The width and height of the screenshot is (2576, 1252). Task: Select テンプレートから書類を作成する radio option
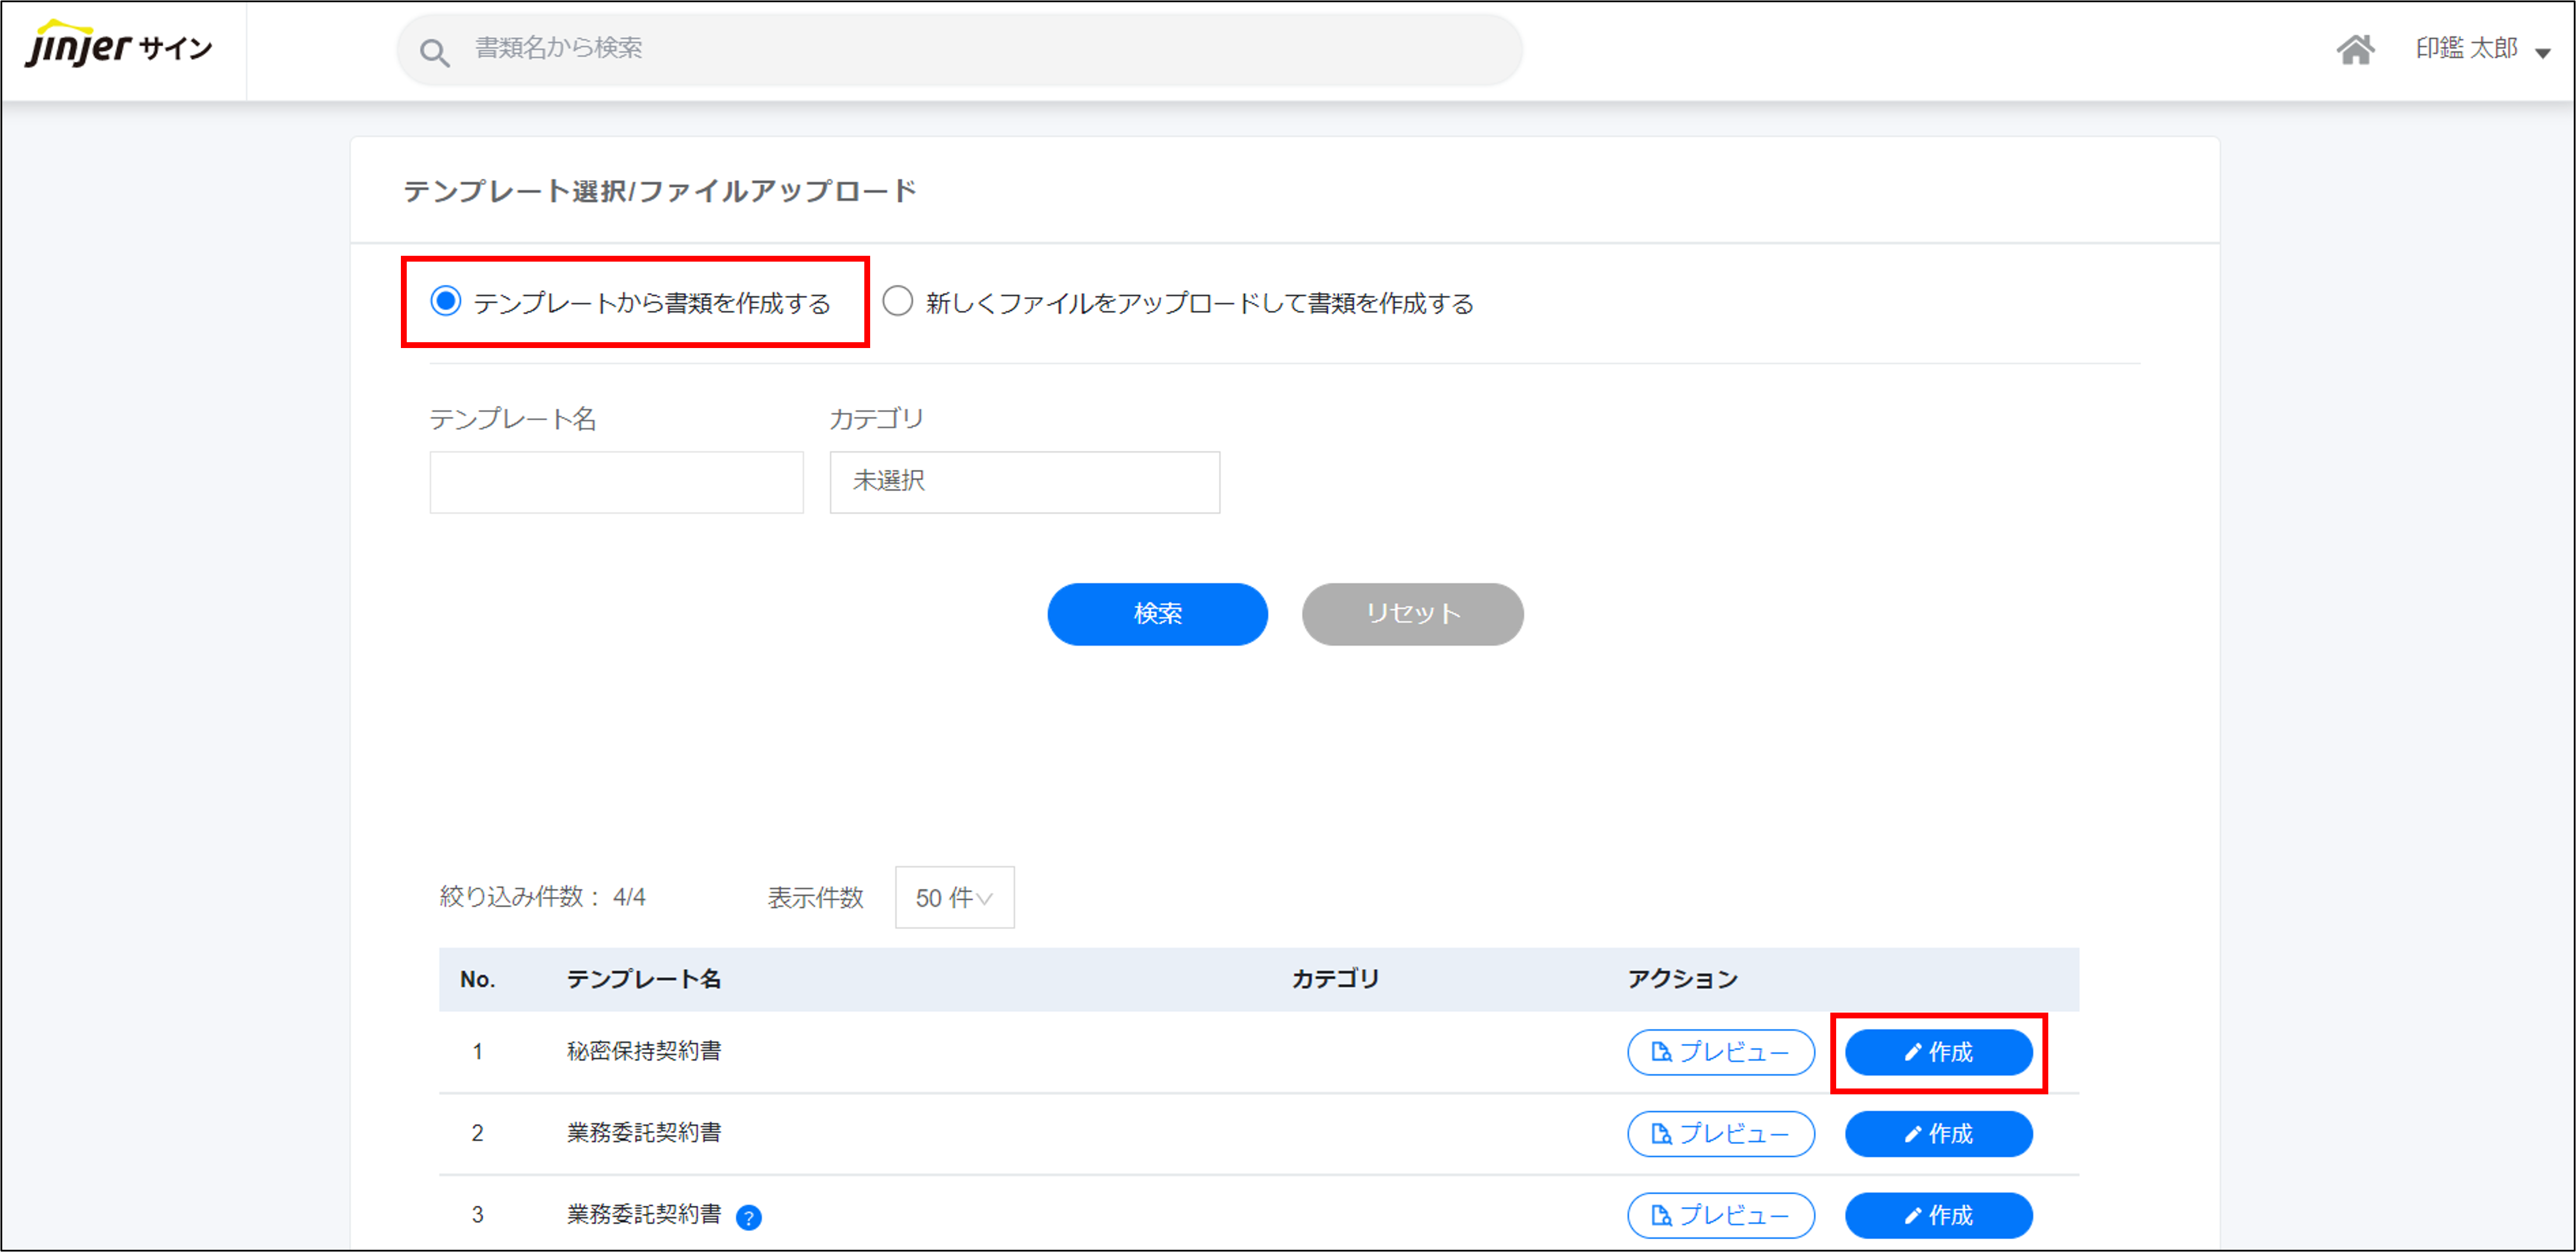[446, 301]
